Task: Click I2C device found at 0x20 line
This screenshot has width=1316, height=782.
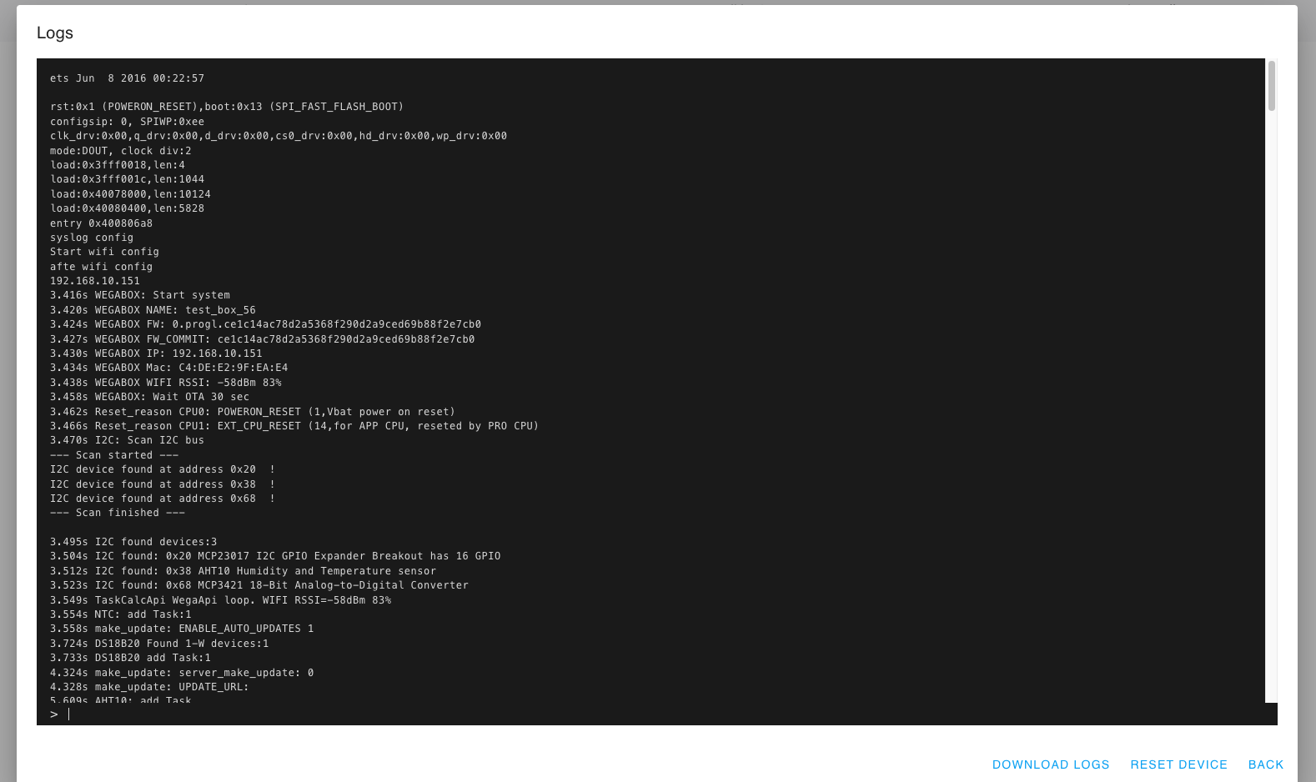Action: pos(162,469)
